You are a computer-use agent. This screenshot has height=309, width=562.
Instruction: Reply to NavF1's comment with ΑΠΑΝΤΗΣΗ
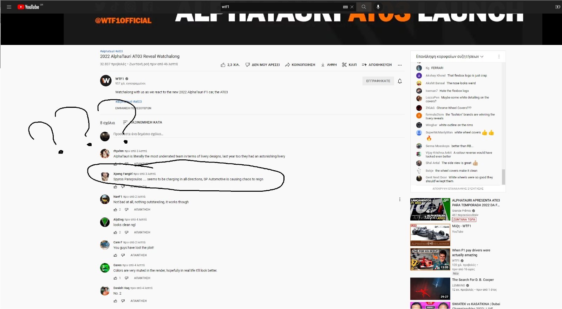coord(142,210)
